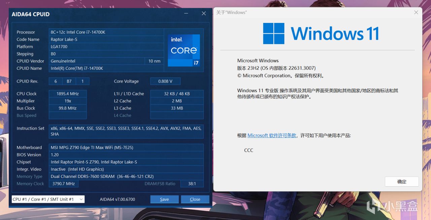The image size is (431, 220).
Task: Click 确定 button in About Windows dialog
Action: click(402, 182)
